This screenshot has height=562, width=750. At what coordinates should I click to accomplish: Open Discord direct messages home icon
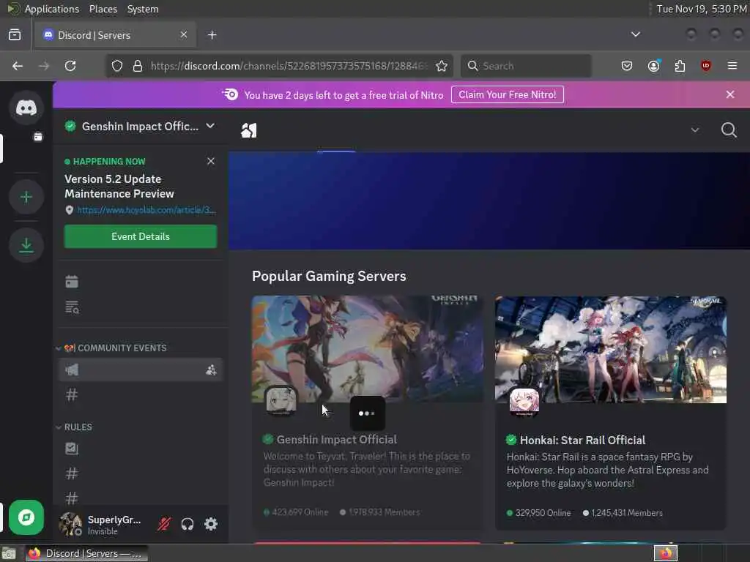(26, 108)
